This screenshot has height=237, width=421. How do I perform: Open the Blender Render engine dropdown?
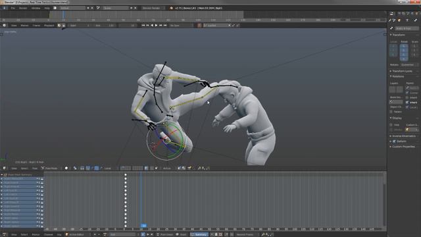tap(153, 8)
